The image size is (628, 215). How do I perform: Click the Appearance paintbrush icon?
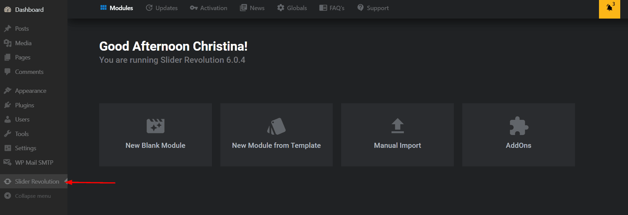coord(7,91)
